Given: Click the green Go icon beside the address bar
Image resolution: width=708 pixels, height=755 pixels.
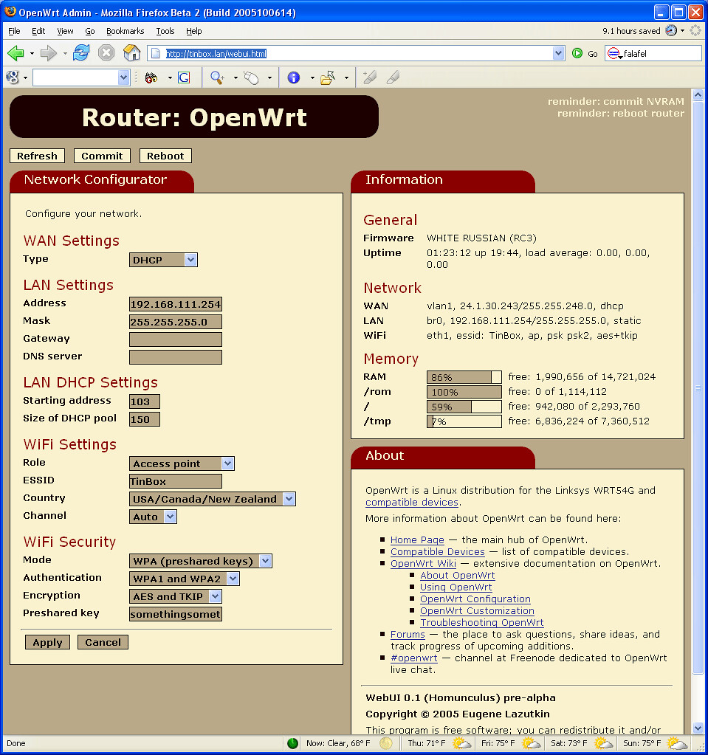Looking at the screenshot, I should [x=577, y=53].
